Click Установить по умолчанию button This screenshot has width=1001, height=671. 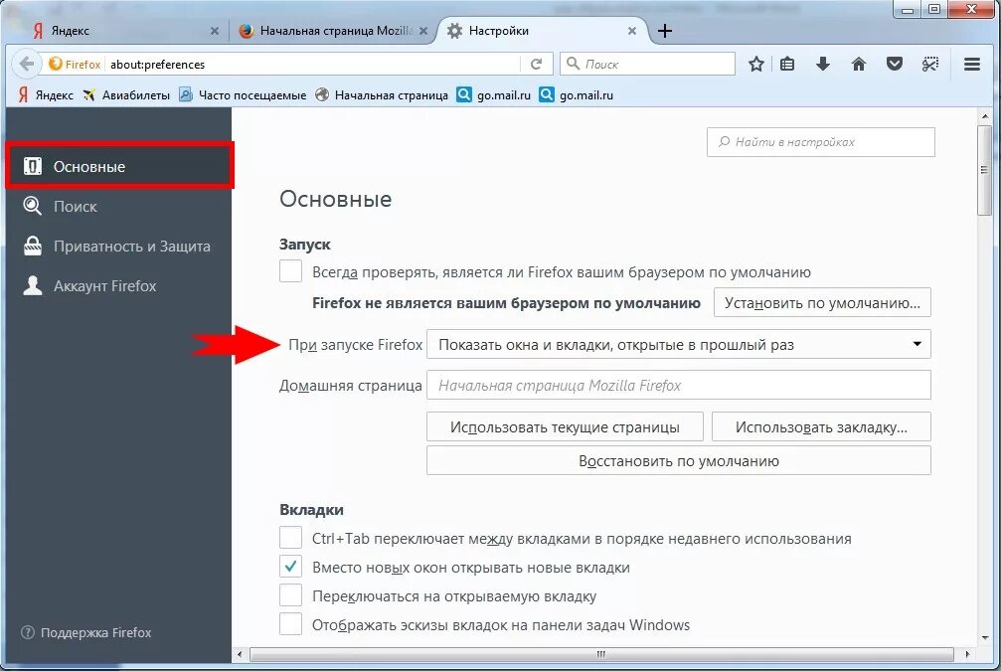pos(822,302)
